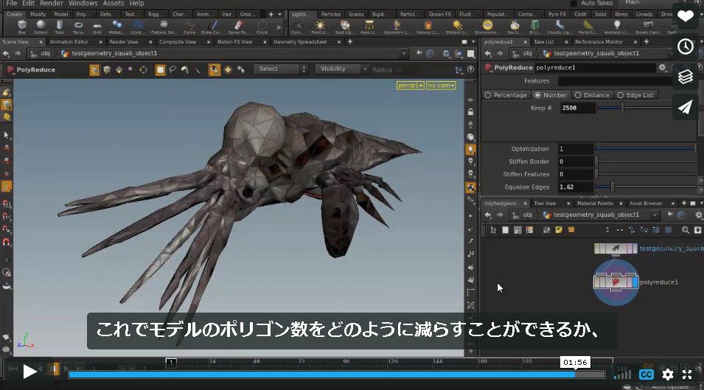Add a Portal Light from shelf

pos(588,27)
